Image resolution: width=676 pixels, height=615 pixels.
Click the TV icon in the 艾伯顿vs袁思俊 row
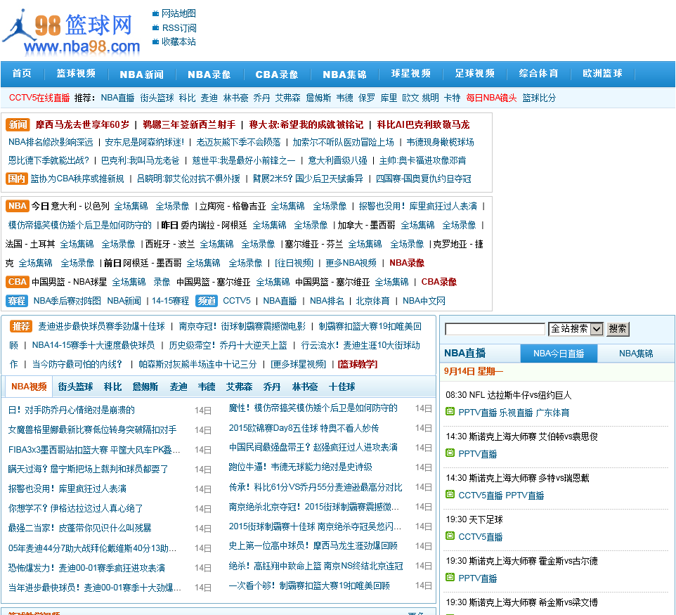pos(450,453)
